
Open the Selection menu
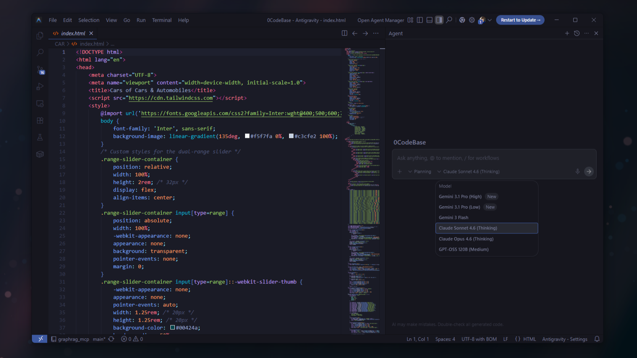coord(89,20)
